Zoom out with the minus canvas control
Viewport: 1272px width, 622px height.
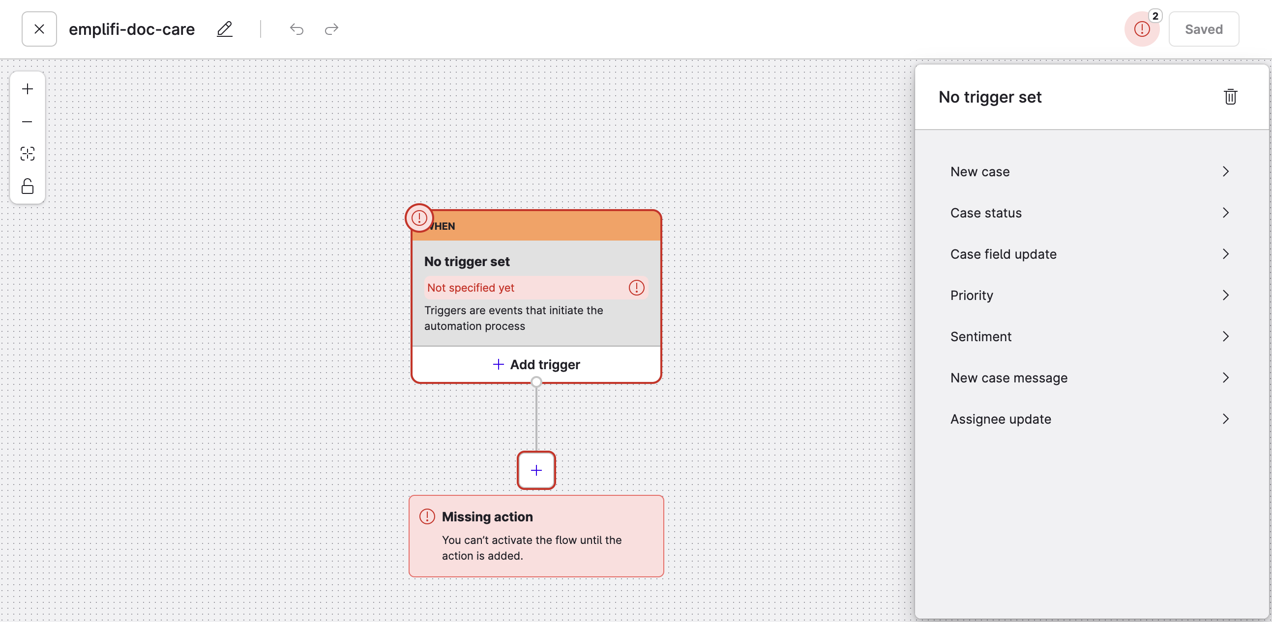28,122
